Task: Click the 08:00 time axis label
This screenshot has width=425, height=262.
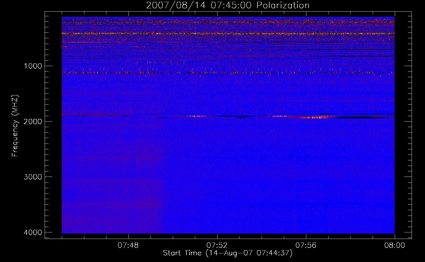Action: pyautogui.click(x=395, y=245)
